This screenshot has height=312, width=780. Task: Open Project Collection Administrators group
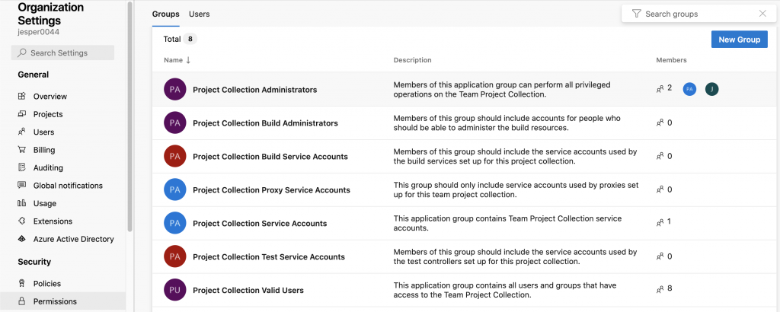(254, 90)
